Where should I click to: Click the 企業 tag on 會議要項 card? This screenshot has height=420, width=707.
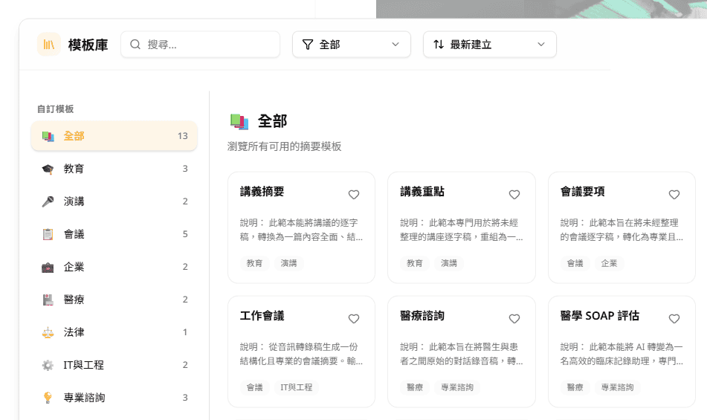[x=609, y=263]
